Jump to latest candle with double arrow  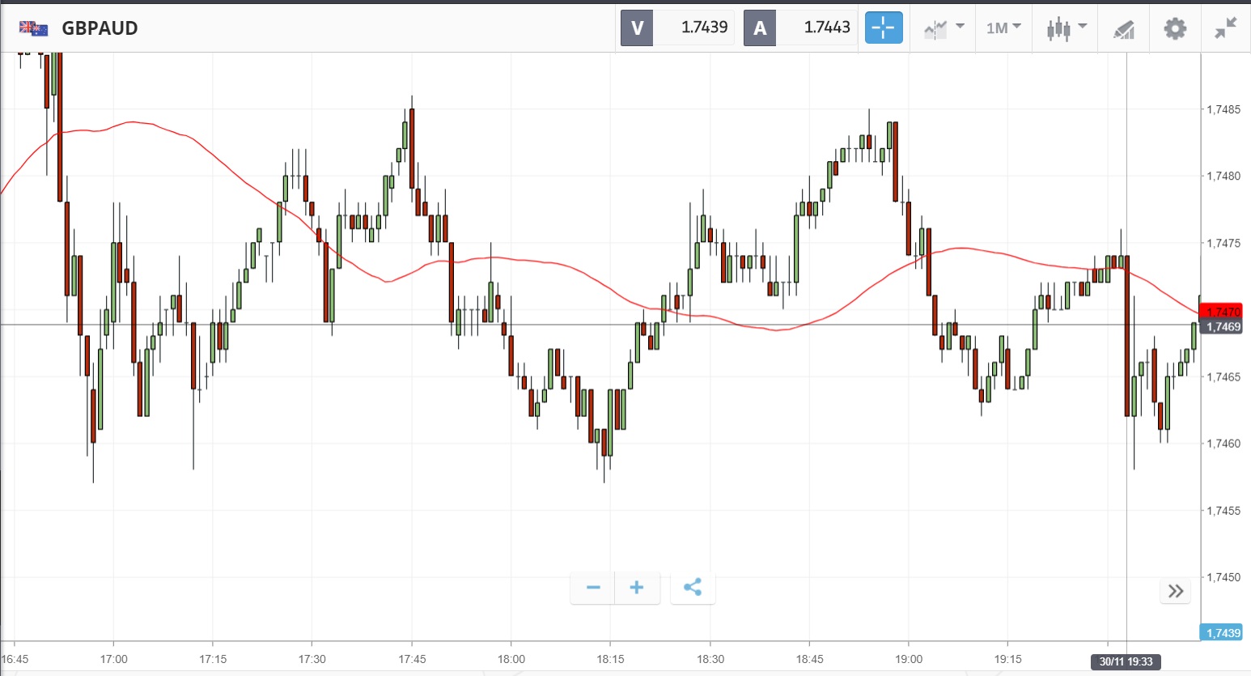(x=1176, y=591)
